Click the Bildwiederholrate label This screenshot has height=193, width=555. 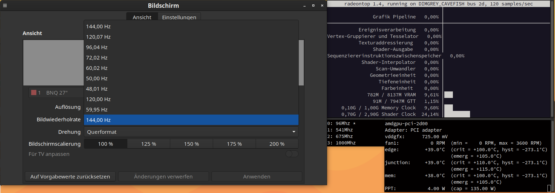58,119
